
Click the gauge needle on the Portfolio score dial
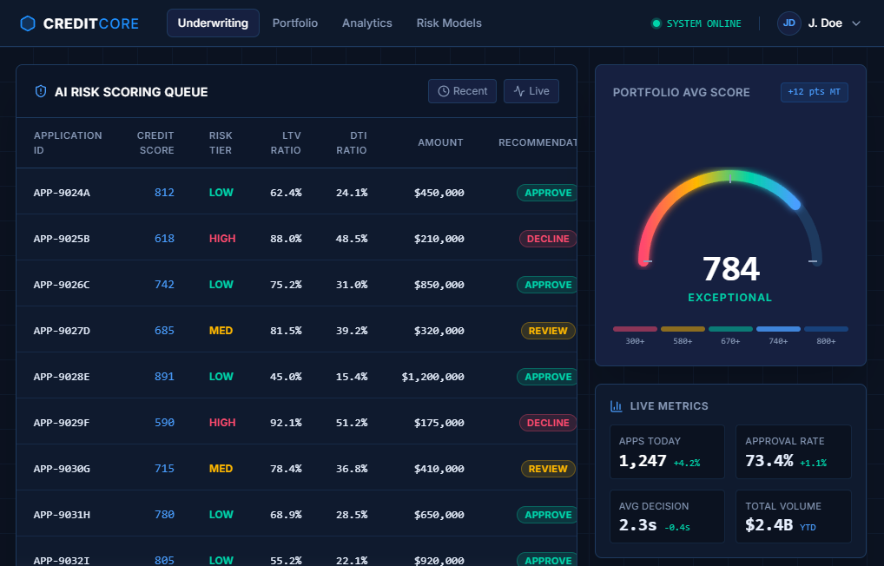[x=732, y=180]
